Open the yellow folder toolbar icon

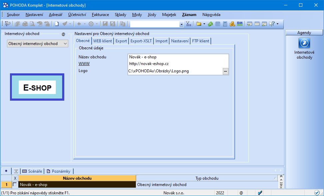point(199,24)
